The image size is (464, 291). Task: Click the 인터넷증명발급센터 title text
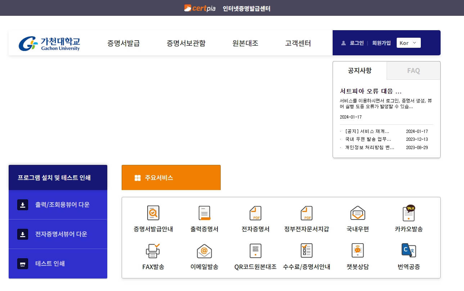click(247, 8)
